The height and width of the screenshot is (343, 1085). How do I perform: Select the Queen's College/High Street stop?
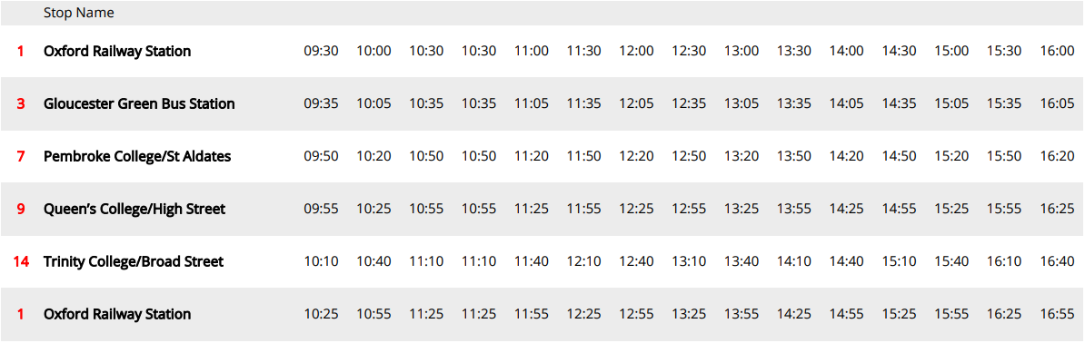pos(134,209)
